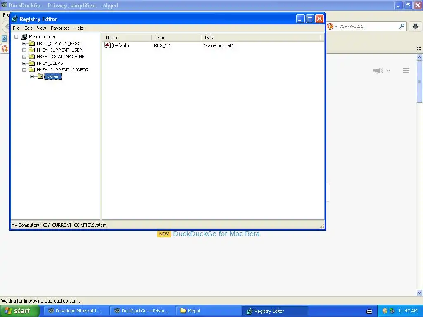
Task: Click the NEW badge beside DuckDuckGo link
Action: 164,234
